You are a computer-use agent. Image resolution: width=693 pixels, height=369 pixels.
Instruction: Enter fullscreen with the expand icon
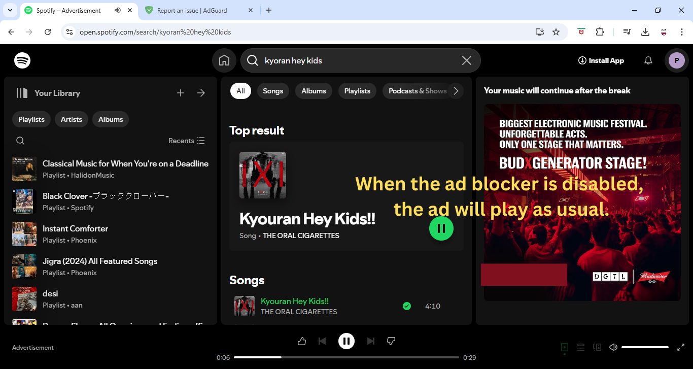(x=681, y=347)
